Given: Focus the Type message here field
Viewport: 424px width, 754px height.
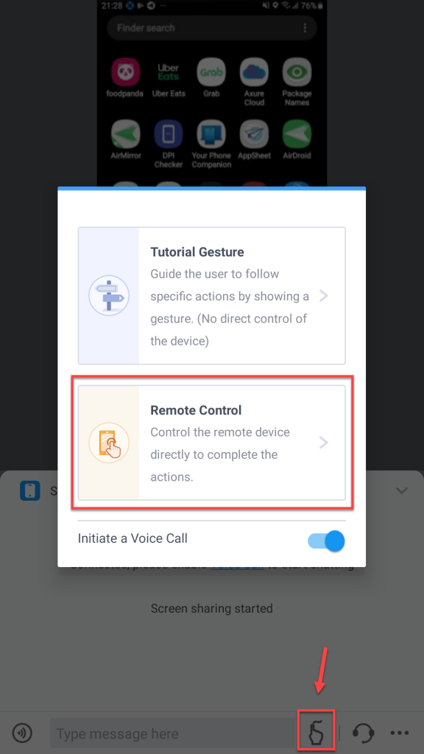Looking at the screenshot, I should click(174, 734).
